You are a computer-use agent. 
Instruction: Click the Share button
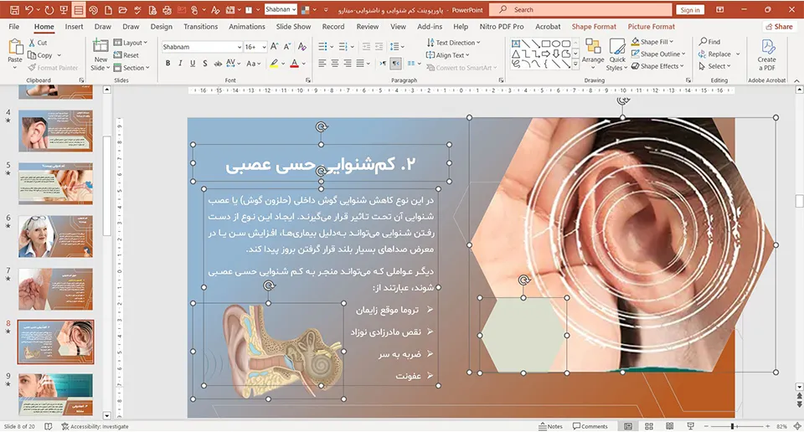(x=779, y=27)
